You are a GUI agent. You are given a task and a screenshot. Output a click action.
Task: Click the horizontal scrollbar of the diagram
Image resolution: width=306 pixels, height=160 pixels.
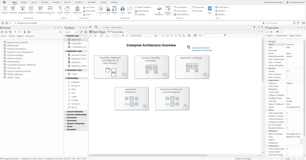(x=149, y=155)
